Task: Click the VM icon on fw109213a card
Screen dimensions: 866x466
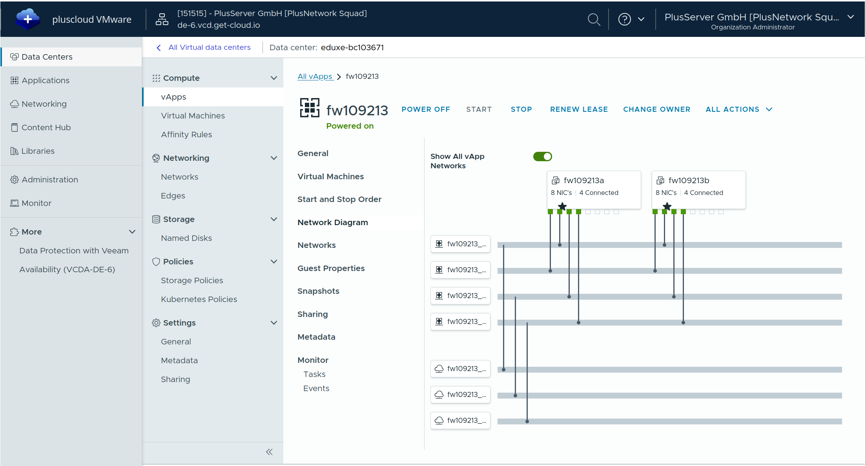Action: pos(556,180)
